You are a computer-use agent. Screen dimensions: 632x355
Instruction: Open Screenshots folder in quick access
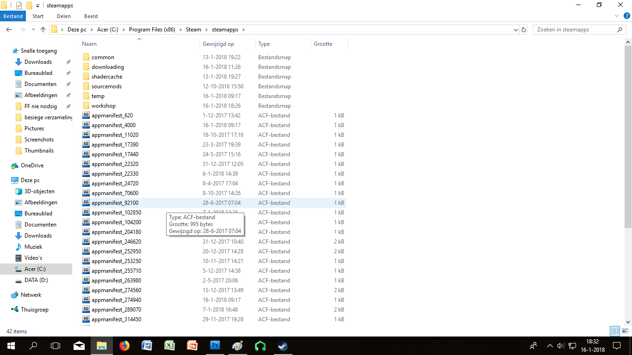tap(39, 140)
